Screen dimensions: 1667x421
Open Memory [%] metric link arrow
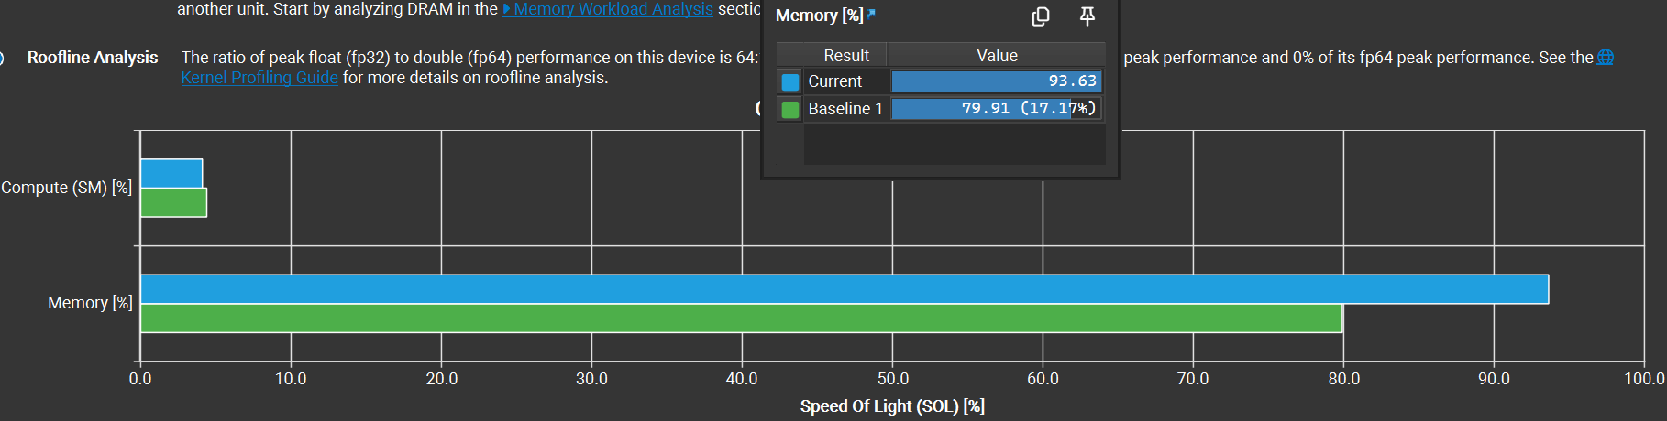coord(871,14)
